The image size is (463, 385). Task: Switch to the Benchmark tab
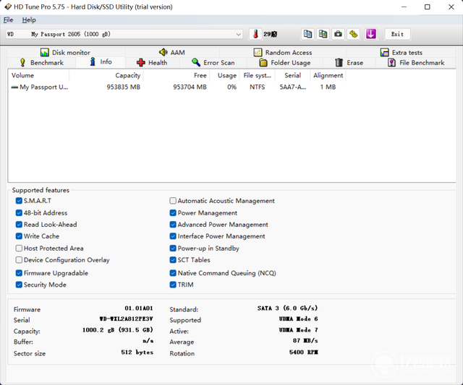41,63
